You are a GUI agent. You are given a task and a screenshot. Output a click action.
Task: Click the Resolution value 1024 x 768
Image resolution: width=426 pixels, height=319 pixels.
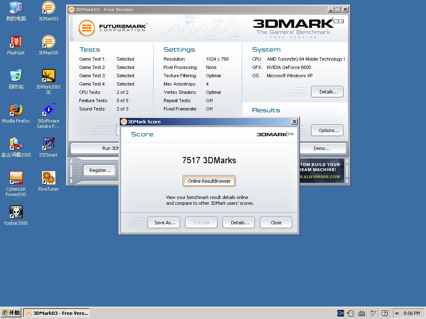click(217, 59)
